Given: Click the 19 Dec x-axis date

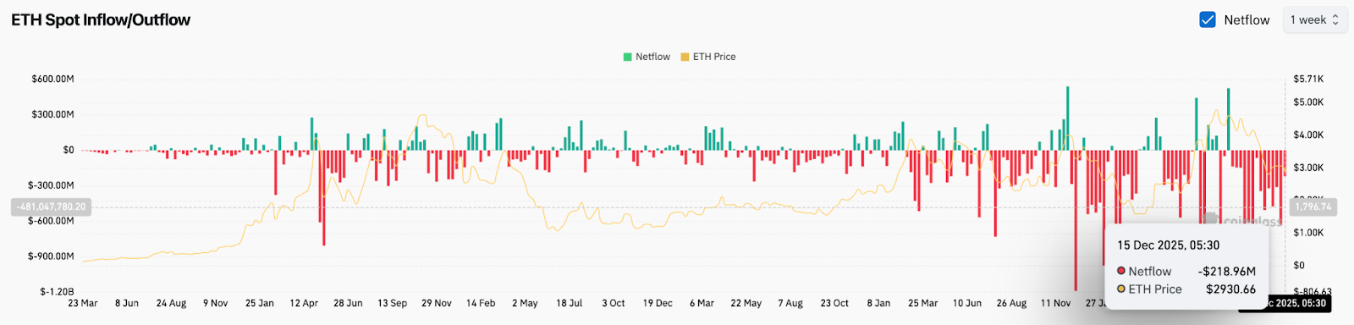Looking at the screenshot, I should pyautogui.click(x=658, y=303).
